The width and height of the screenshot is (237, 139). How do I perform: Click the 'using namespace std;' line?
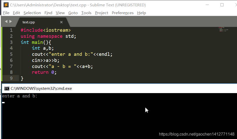pyautogui.click(x=48, y=36)
